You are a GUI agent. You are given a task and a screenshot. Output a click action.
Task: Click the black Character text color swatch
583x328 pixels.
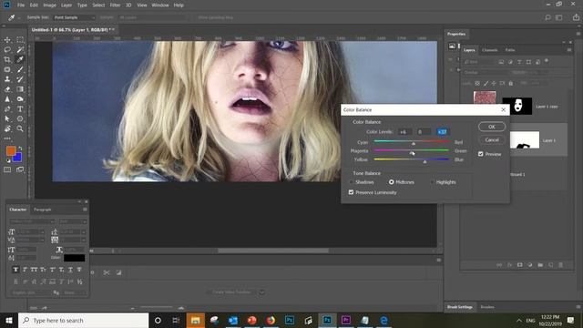click(x=75, y=258)
